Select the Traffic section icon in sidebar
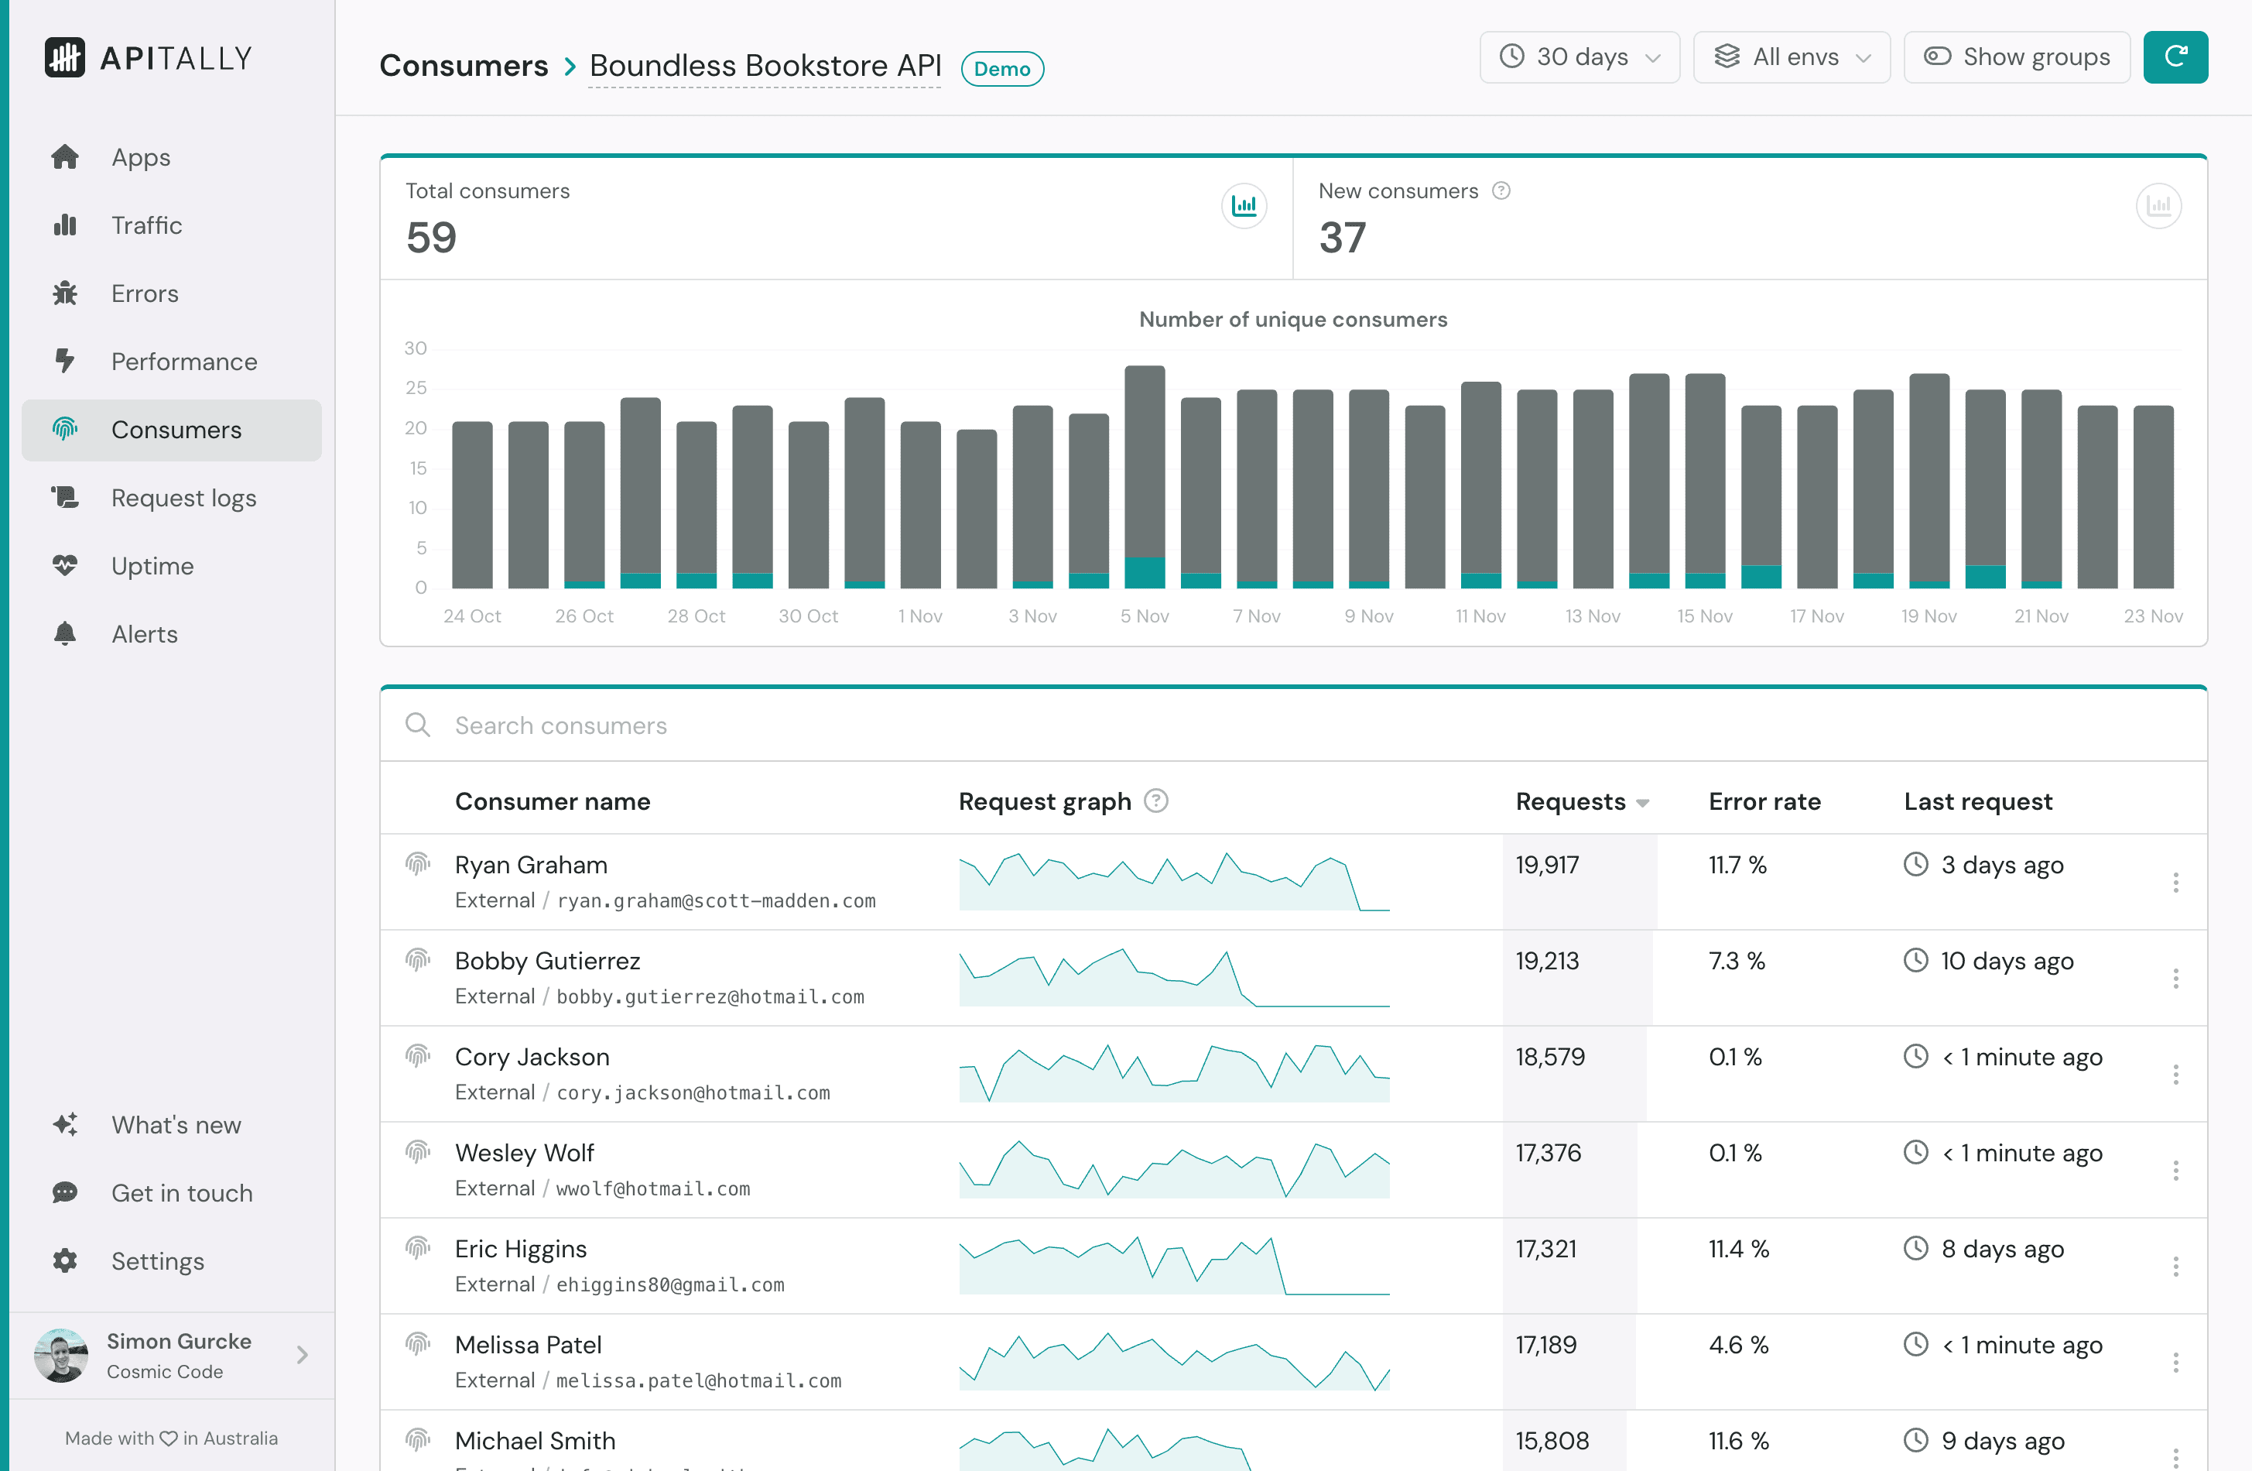Screen dimensions: 2252x1471 [x=64, y=225]
